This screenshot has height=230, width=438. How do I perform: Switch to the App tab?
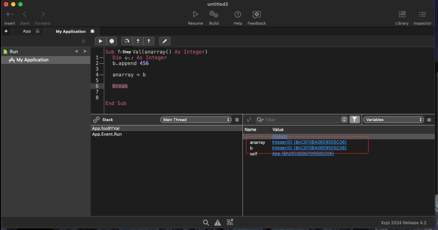click(27, 31)
